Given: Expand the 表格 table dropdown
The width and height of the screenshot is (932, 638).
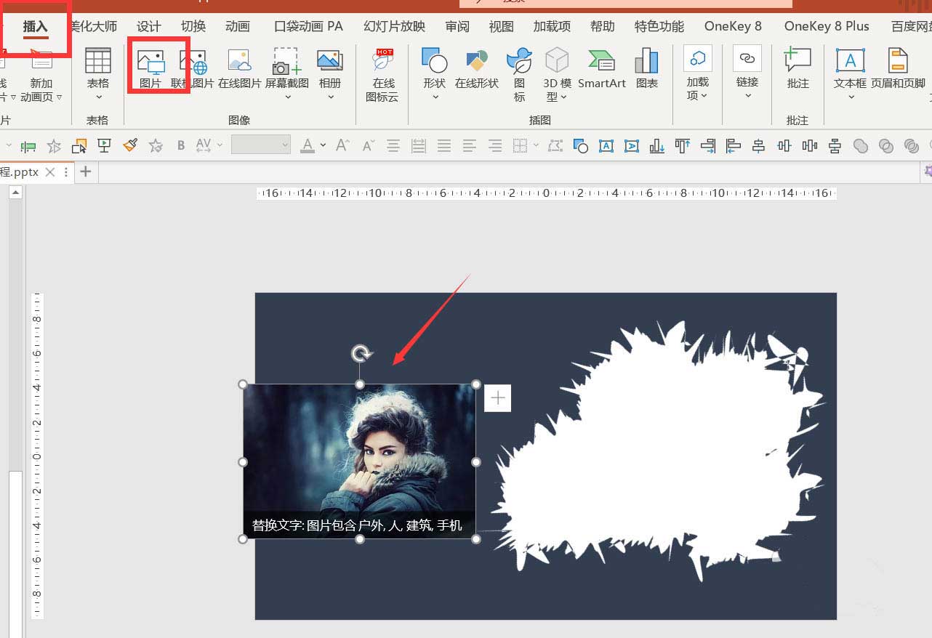Looking at the screenshot, I should pos(98,97).
